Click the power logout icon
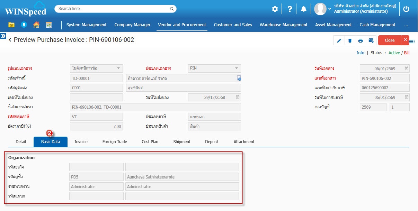The image size is (418, 211). [406, 9]
